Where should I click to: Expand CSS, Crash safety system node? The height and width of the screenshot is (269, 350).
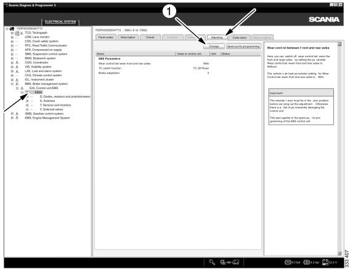(x=12, y=41)
